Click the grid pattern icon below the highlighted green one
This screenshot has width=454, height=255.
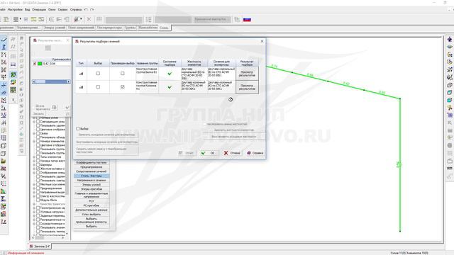coord(13,90)
